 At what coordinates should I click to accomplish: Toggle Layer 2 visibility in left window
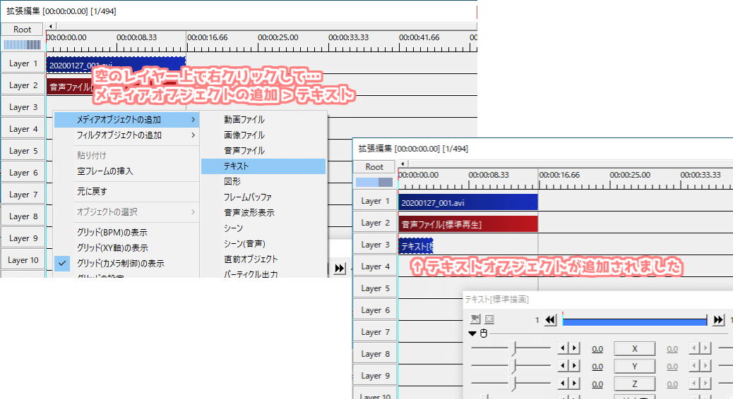click(x=23, y=85)
